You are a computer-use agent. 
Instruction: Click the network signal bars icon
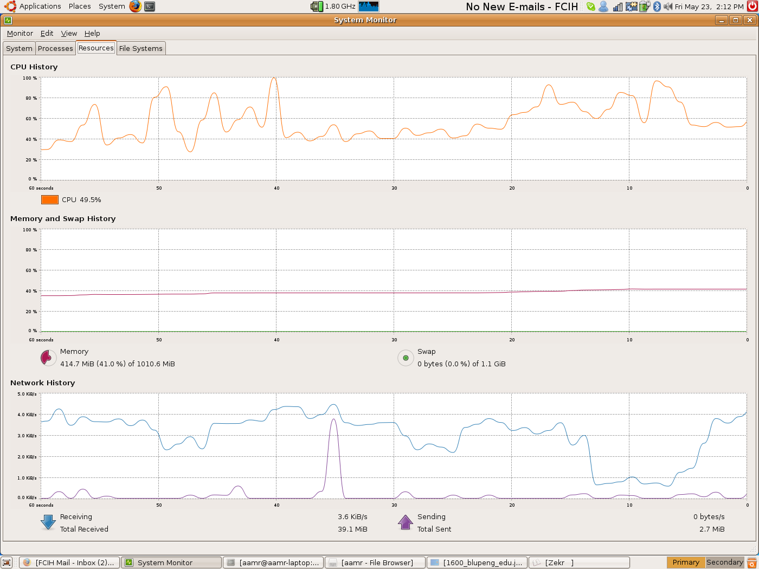[618, 7]
